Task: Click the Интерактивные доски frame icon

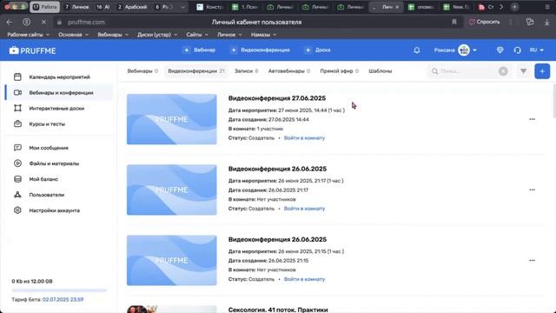Action: (17, 108)
